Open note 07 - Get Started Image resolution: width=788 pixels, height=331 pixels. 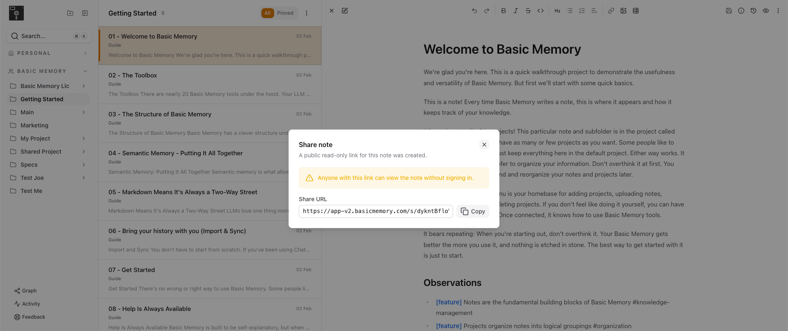(x=210, y=279)
